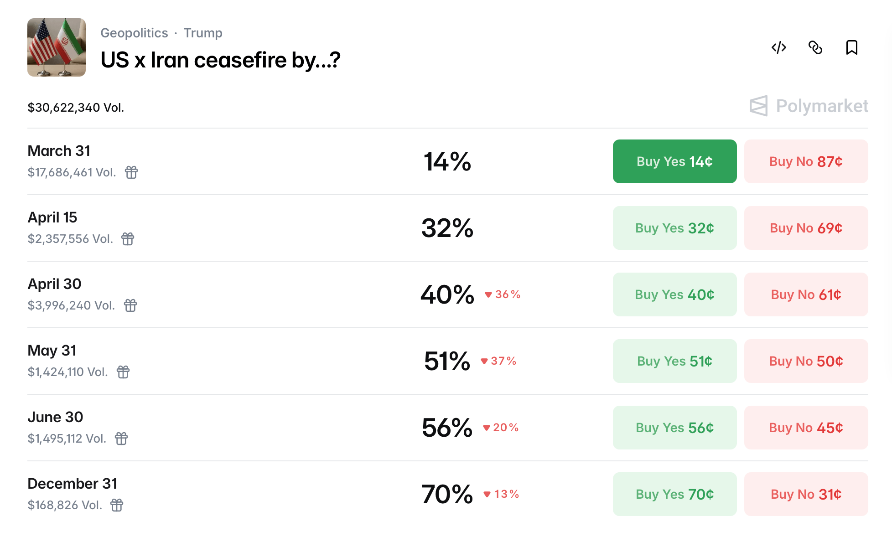
Task: Click the gift icon in April 30 row
Action: (x=130, y=305)
